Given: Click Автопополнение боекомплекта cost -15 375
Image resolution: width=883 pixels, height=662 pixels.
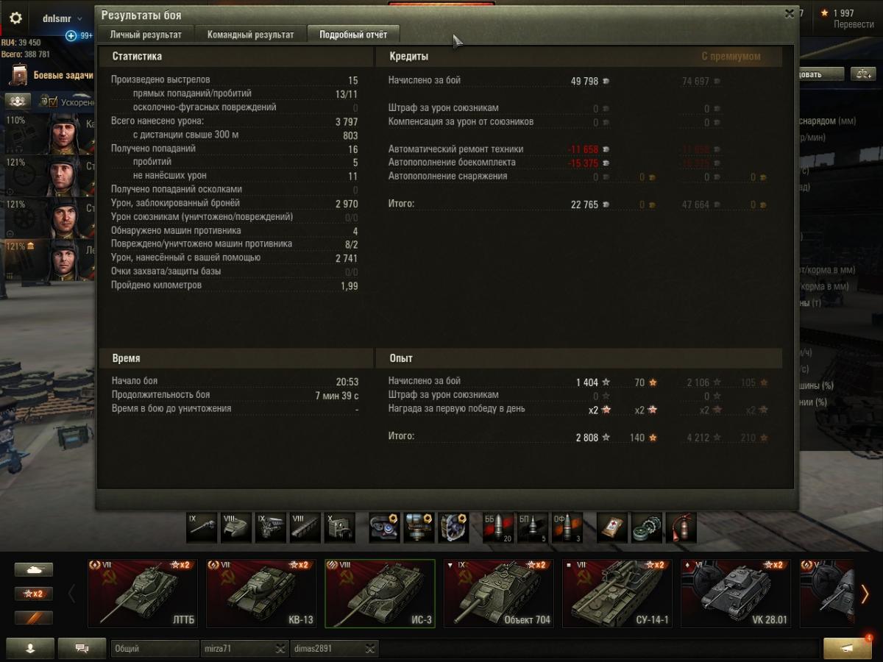Looking at the screenshot, I should pos(584,163).
